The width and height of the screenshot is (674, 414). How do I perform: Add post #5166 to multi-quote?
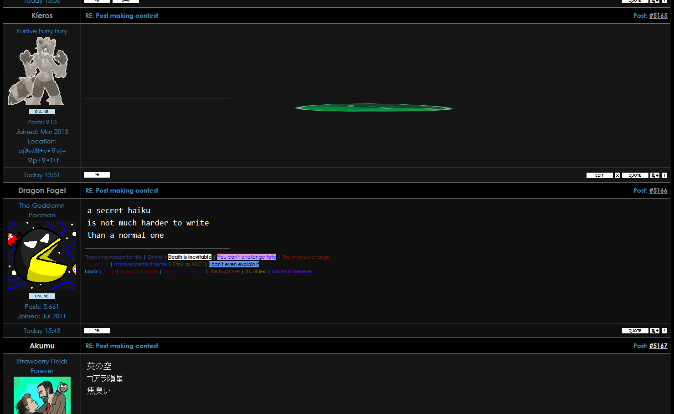[x=655, y=331]
